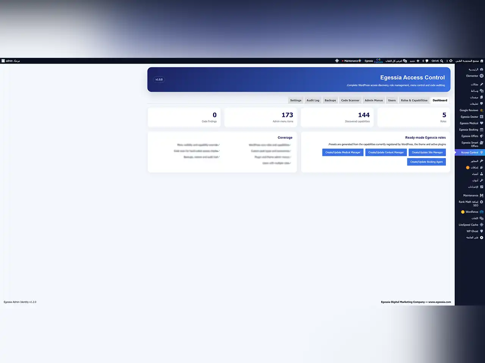The height and width of the screenshot is (363, 485).
Task: Open the Code Scanner tab
Action: point(350,100)
